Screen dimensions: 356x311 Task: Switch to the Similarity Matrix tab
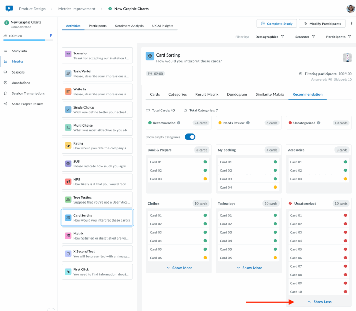[269, 94]
